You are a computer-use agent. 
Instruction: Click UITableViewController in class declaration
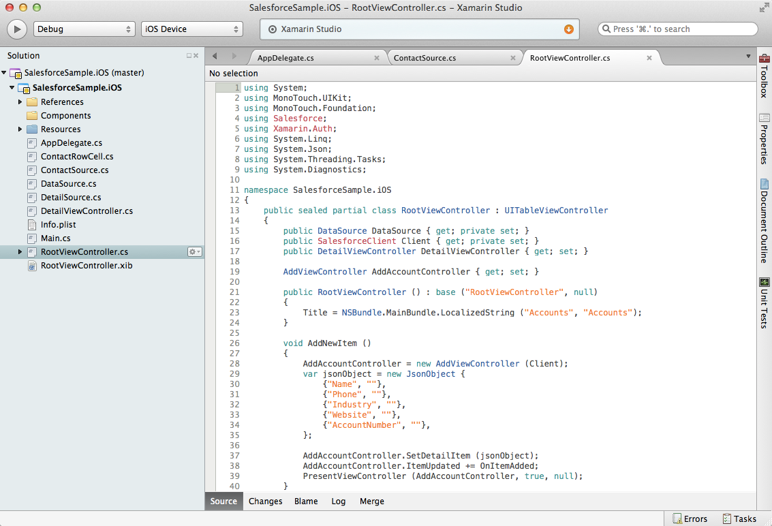[556, 211]
